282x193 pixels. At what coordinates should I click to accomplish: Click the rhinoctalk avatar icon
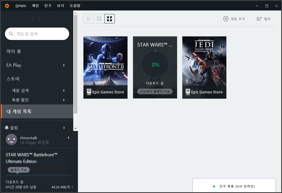tap(11, 140)
